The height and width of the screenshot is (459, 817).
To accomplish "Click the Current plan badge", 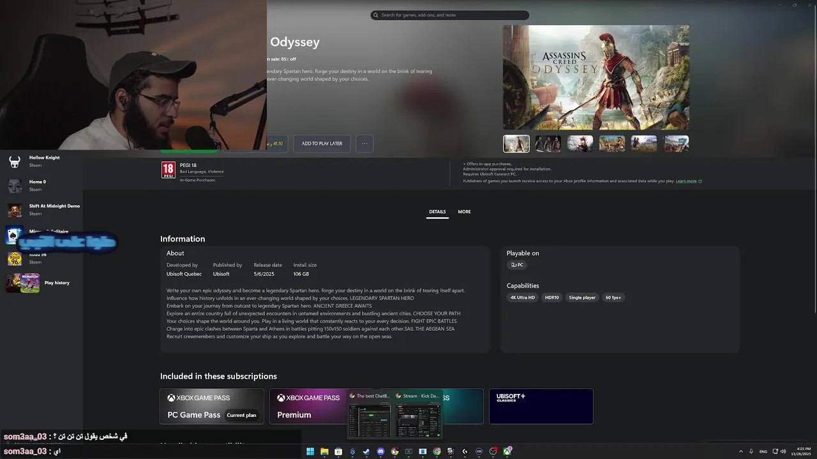I will (x=241, y=415).
